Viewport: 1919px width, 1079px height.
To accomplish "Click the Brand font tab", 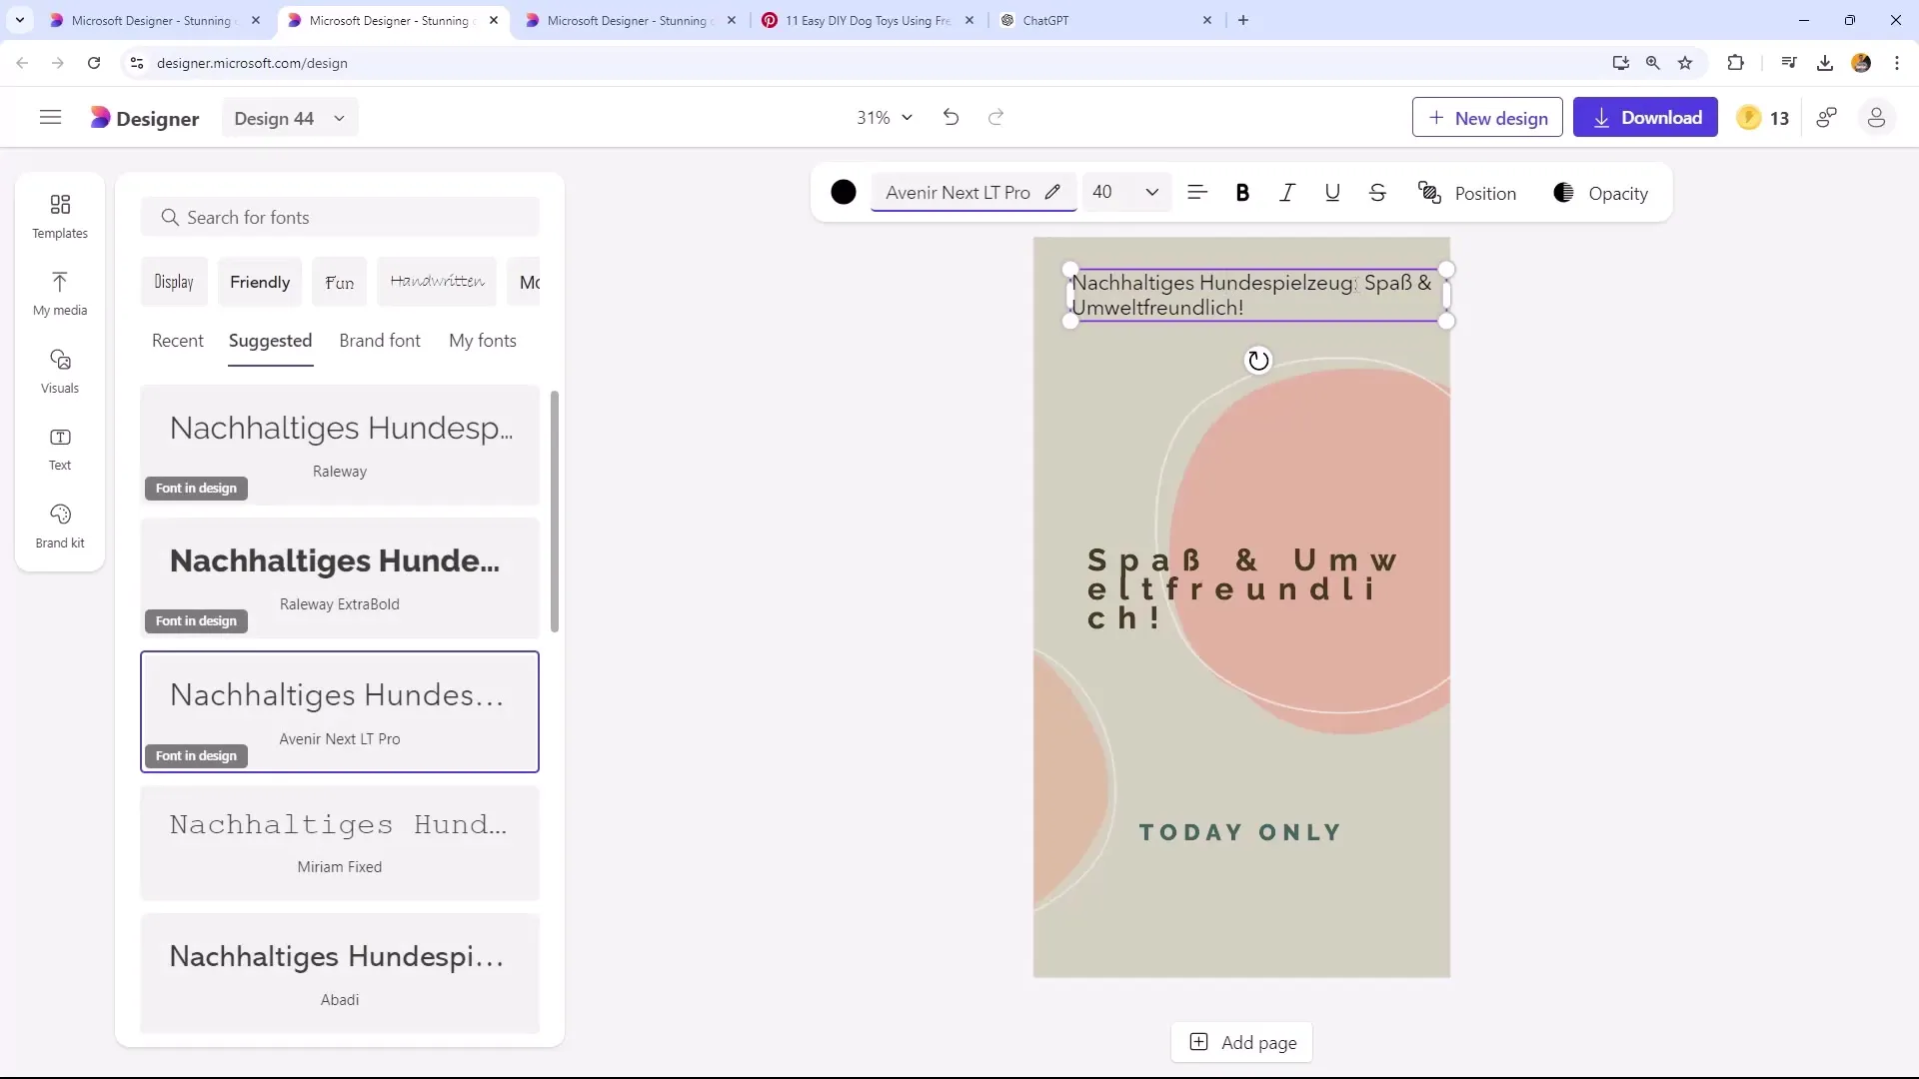I will coord(380,340).
